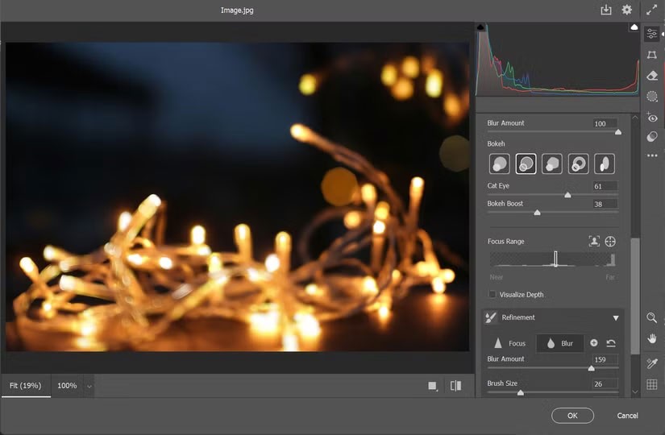Viewport: 665px width, 435px height.
Task: Click the Cat Eye slider handle
Action: tap(567, 195)
